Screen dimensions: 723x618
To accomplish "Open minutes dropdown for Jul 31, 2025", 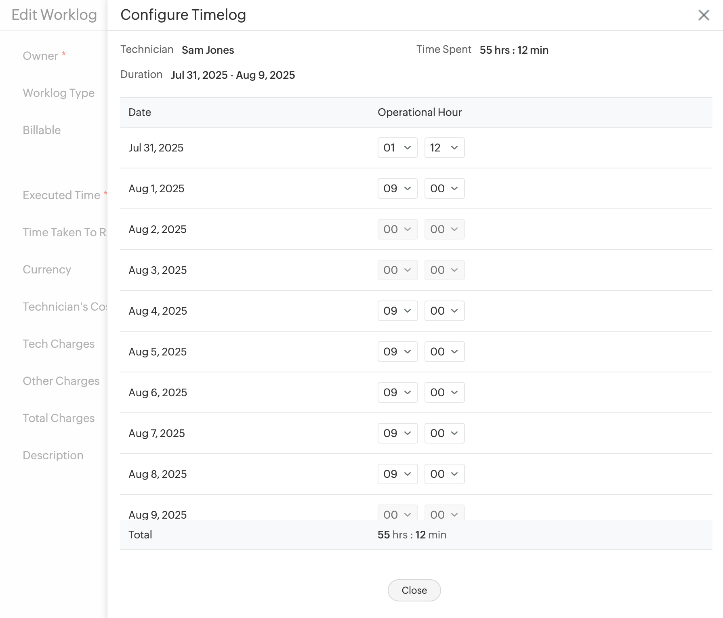I will click(x=444, y=148).
